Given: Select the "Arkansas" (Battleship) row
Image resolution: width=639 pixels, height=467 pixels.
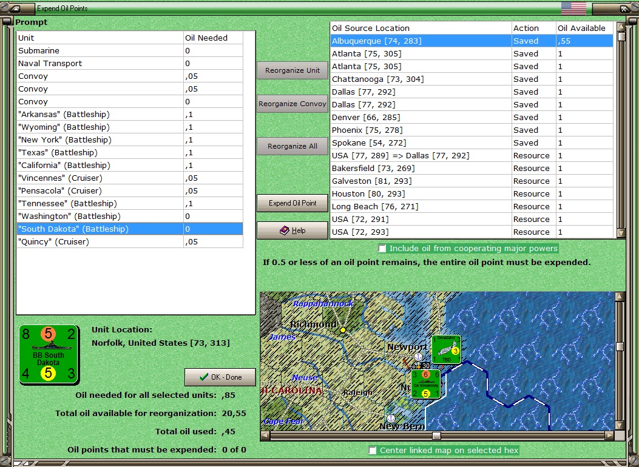Looking at the screenshot, I should click(x=130, y=115).
